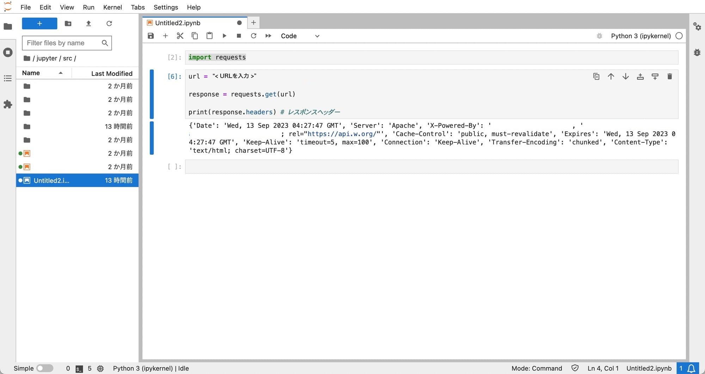Viewport: 705px width, 374px height.
Task: Delete the cell using trash icon
Action: 670,76
